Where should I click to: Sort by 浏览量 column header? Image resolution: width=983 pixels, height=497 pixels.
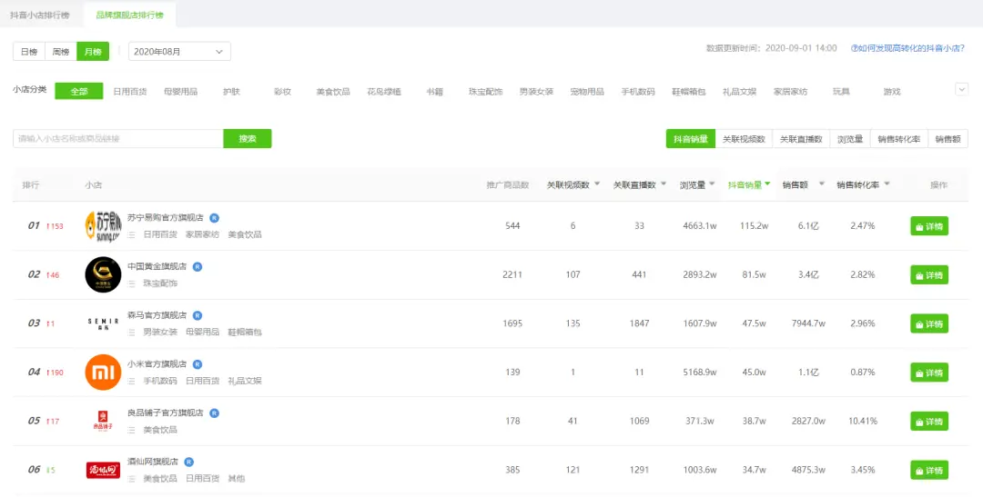pos(696,185)
